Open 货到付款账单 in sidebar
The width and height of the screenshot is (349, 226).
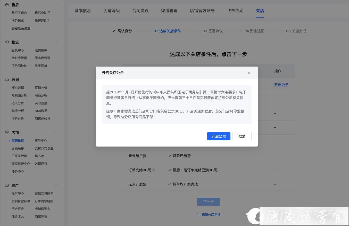pyautogui.click(x=21, y=201)
